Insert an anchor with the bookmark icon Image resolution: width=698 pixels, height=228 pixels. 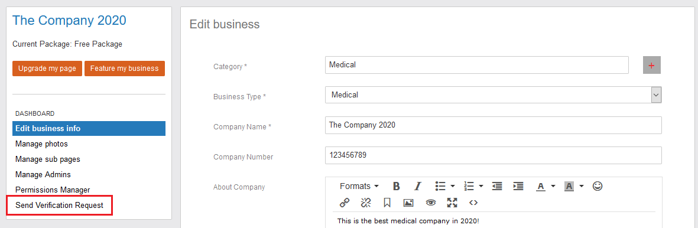click(387, 203)
